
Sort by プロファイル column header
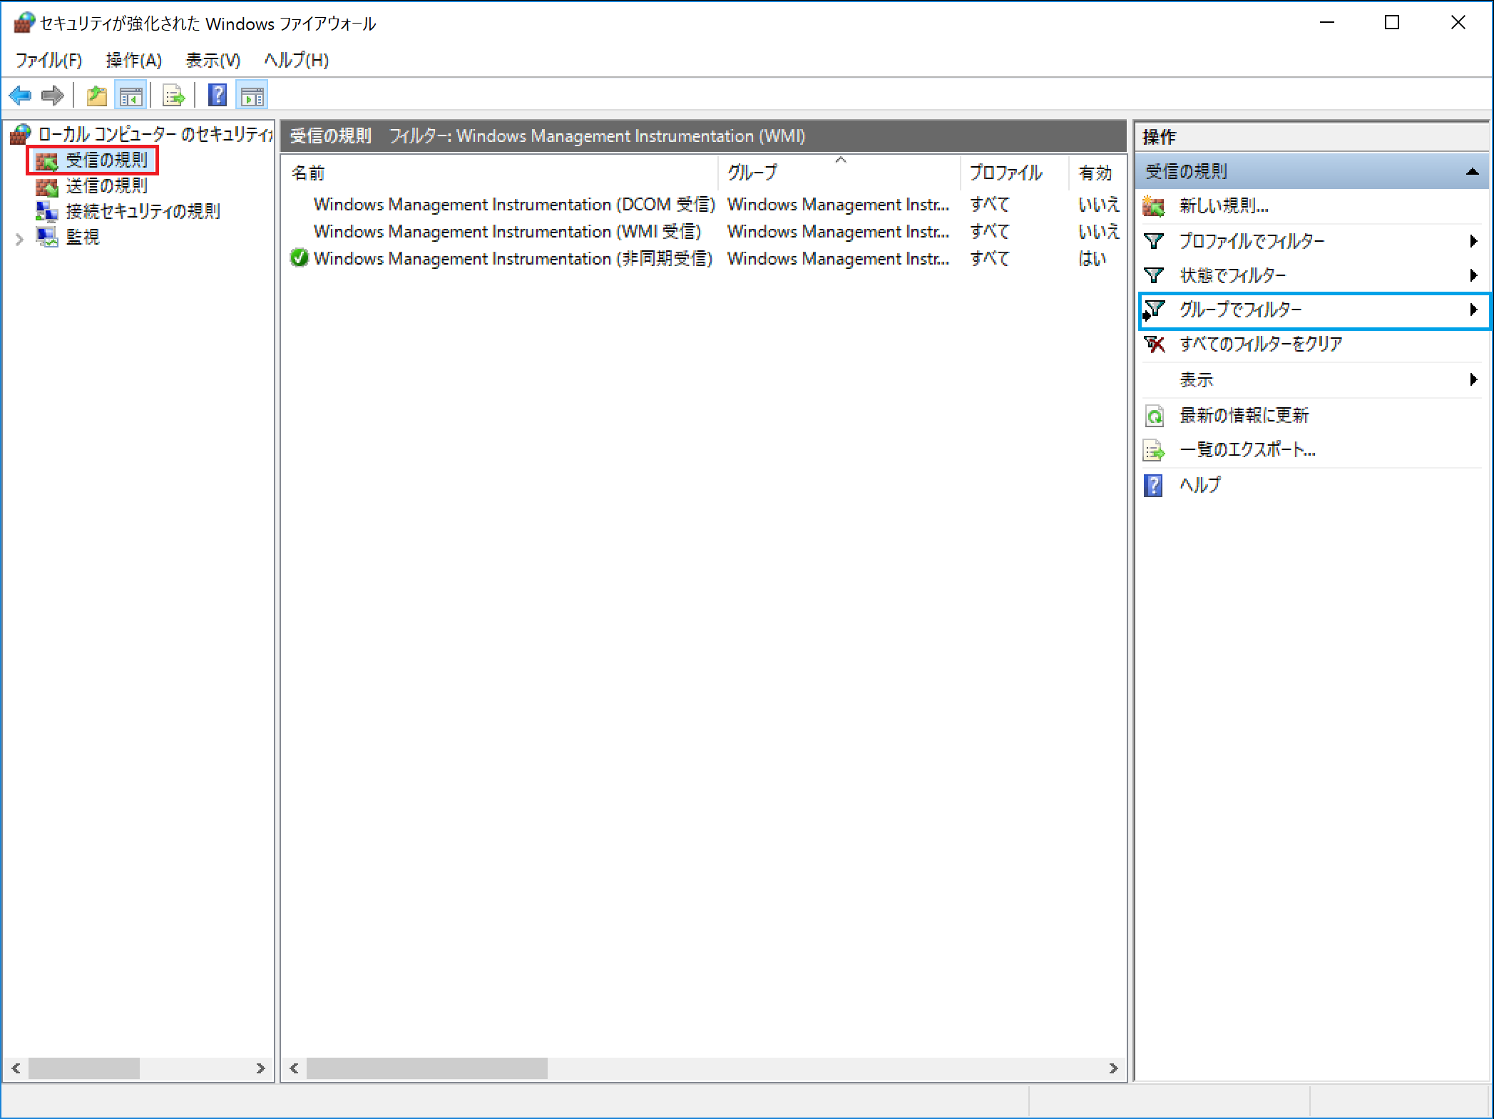click(1015, 173)
